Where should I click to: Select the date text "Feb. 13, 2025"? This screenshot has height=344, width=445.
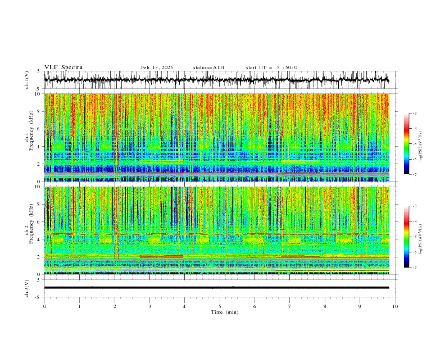point(157,67)
